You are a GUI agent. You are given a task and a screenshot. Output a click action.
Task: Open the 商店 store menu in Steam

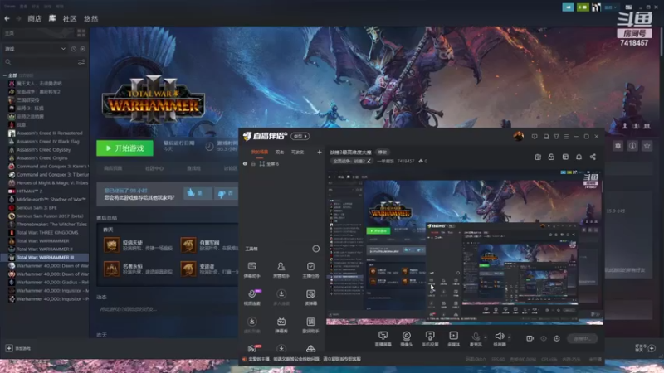pyautogui.click(x=35, y=18)
